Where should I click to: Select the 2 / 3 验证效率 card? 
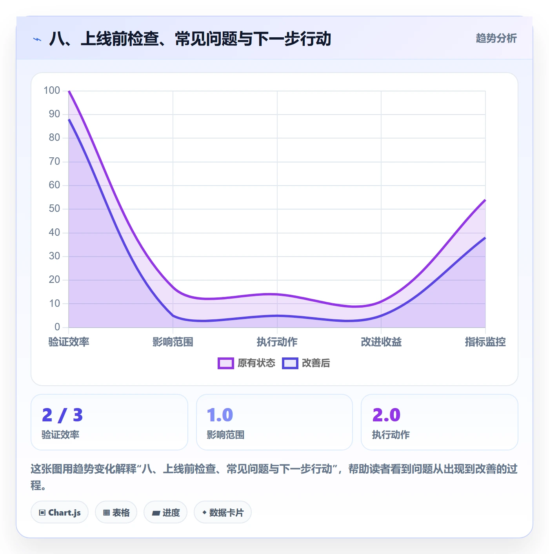click(x=109, y=422)
